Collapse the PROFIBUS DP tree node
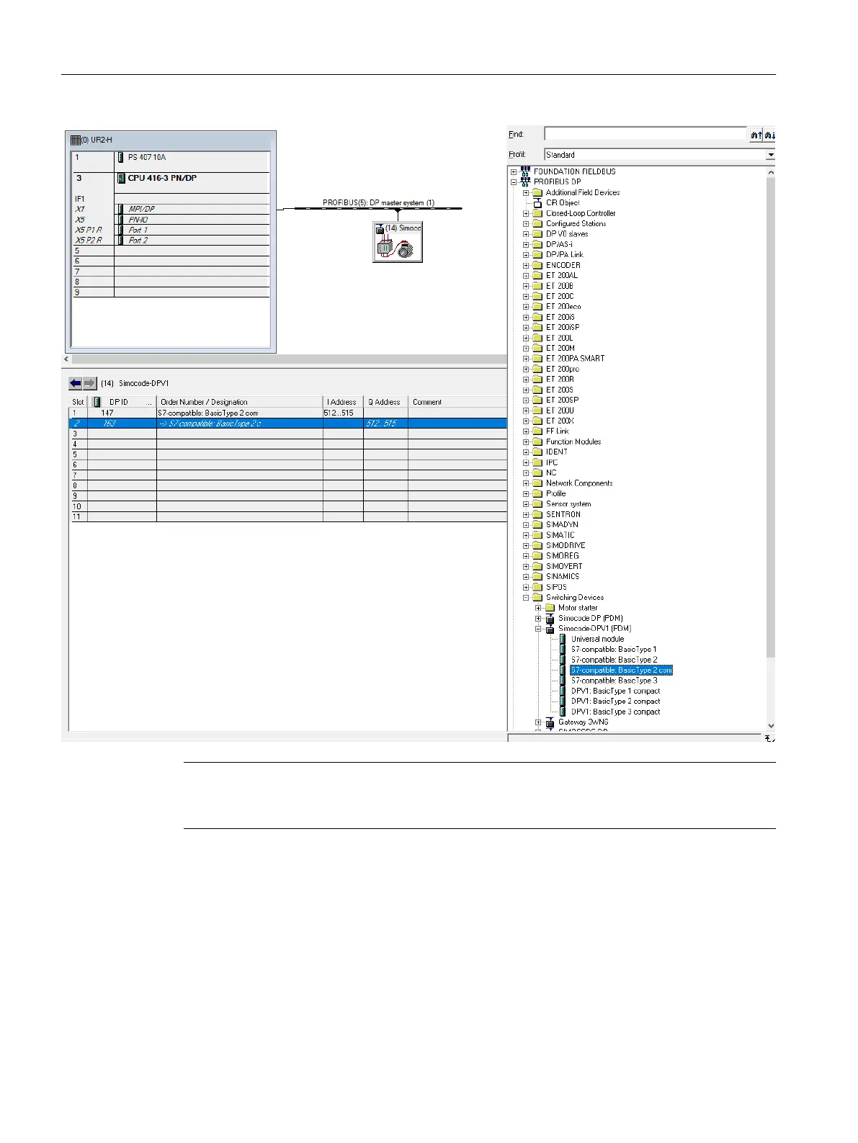The image size is (858, 1143). click(x=514, y=182)
